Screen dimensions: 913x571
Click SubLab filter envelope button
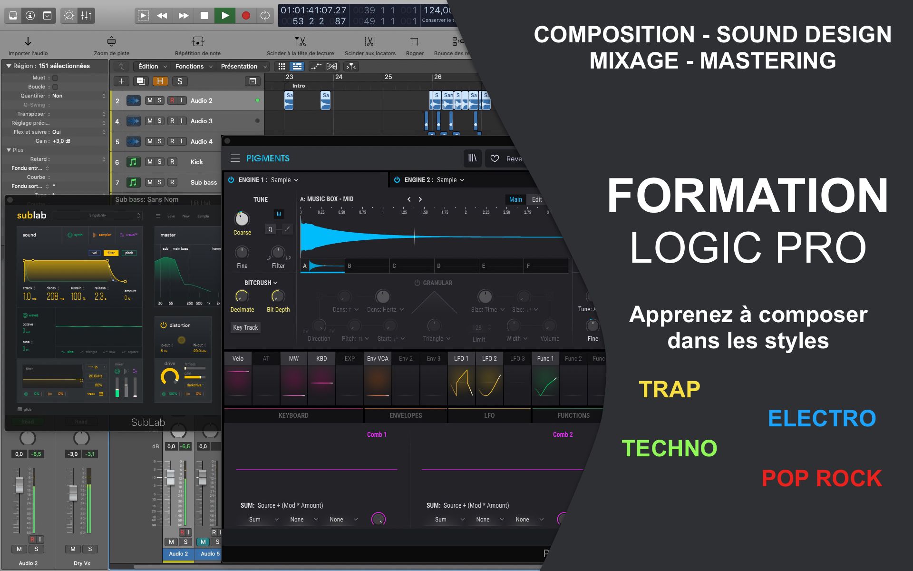click(111, 253)
